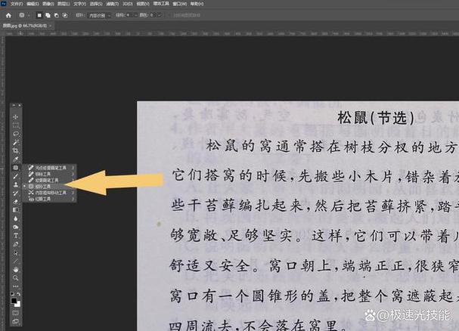Choose 红眼工具 from the flyout

[x=50, y=199]
